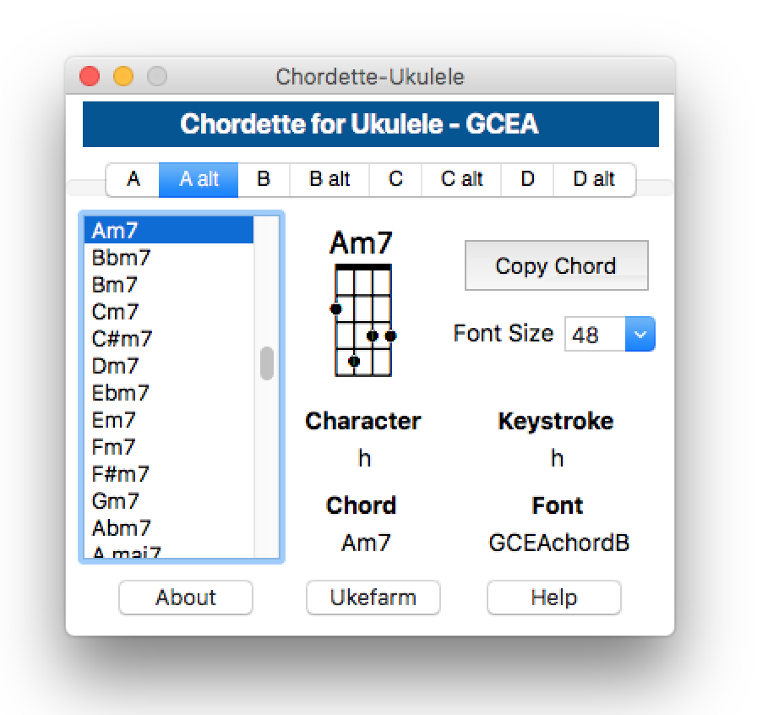
Task: Open the C alt tab
Action: (461, 179)
